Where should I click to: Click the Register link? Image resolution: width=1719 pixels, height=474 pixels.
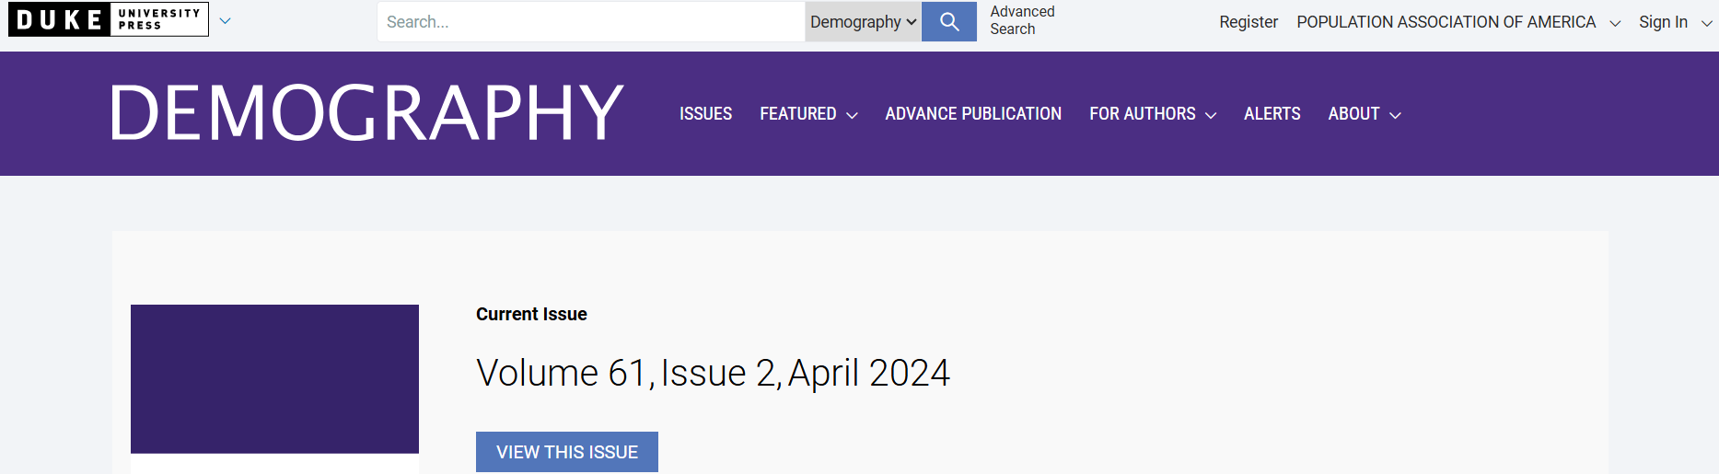(x=1249, y=22)
